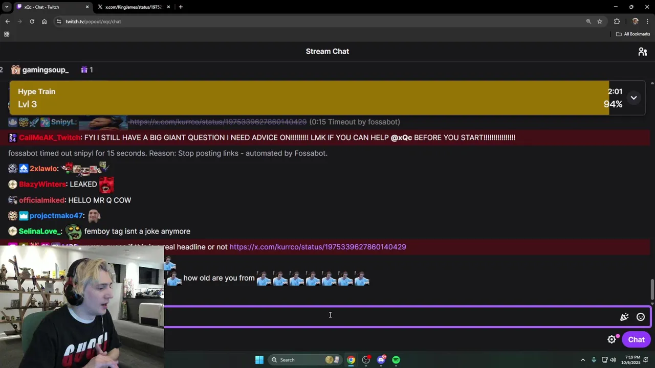Click username BlazyWinters in chat
The height and width of the screenshot is (368, 655).
[x=42, y=184]
